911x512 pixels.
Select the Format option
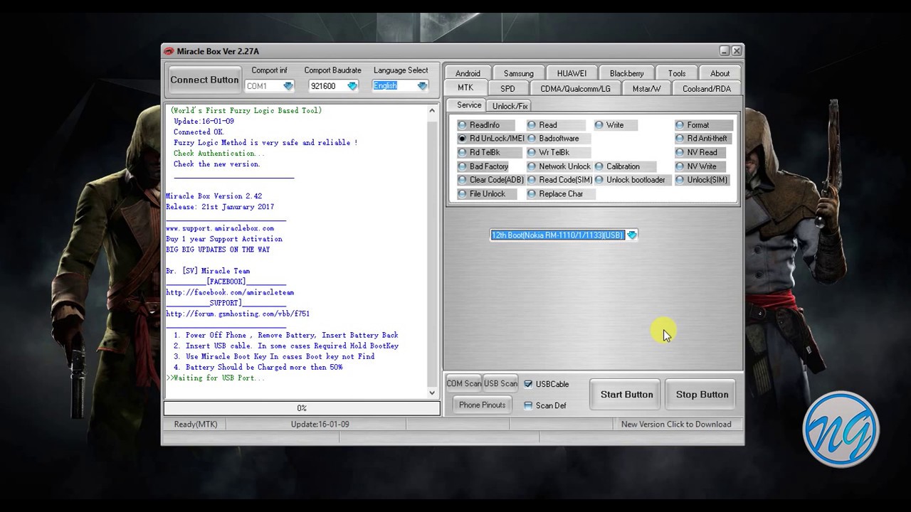point(680,125)
